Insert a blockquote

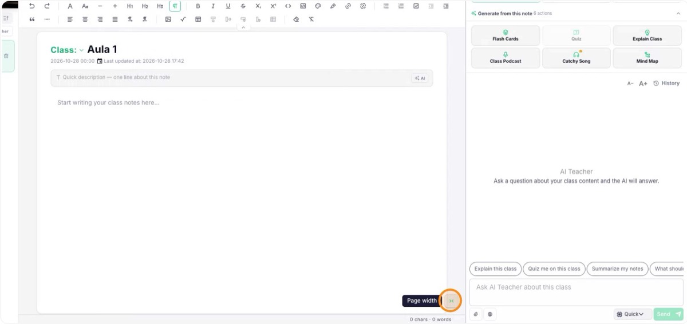click(31, 19)
